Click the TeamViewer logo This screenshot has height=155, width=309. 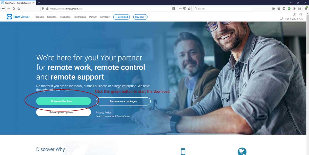(18, 17)
